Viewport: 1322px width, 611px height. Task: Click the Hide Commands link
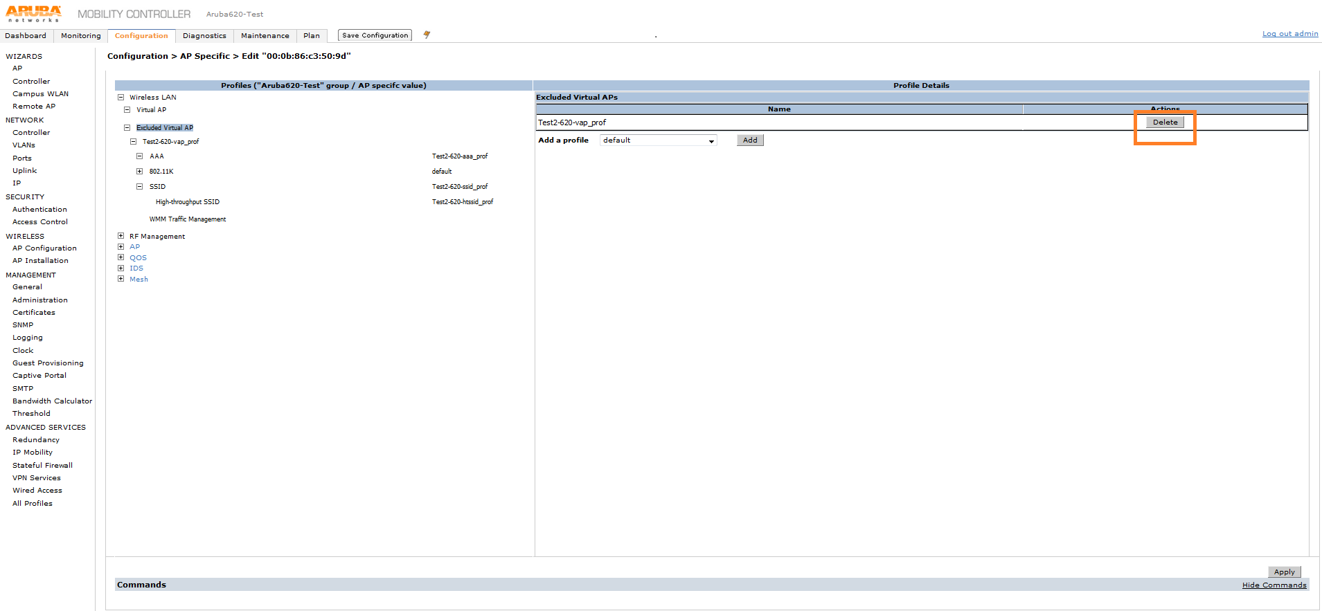(1274, 585)
